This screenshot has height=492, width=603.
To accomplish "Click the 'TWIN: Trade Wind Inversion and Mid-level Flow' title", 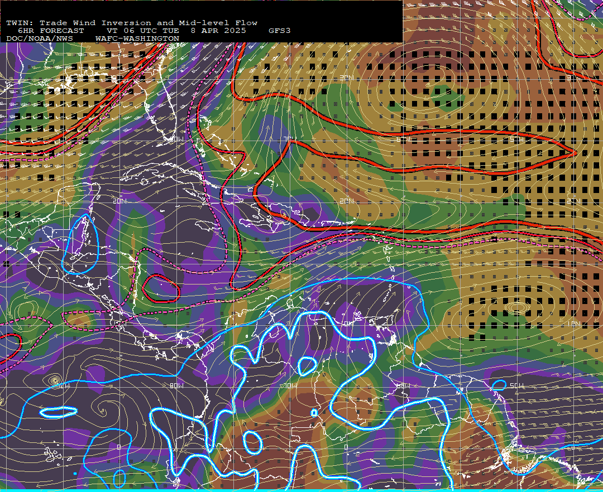I will point(132,23).
